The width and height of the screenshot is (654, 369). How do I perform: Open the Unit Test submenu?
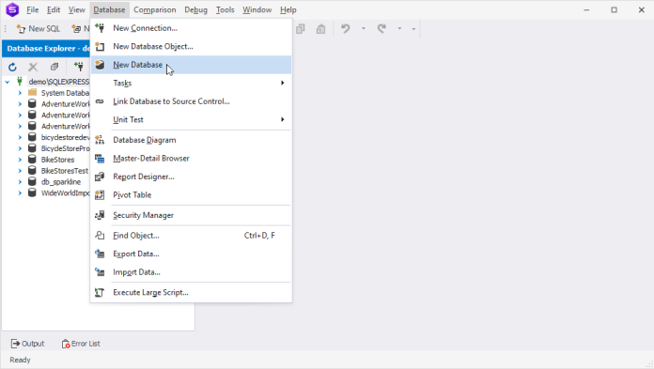point(191,119)
